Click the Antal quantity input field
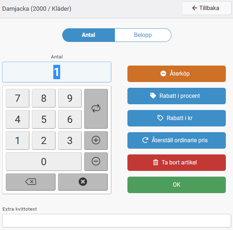The height and width of the screenshot is (230, 233). coord(57,72)
